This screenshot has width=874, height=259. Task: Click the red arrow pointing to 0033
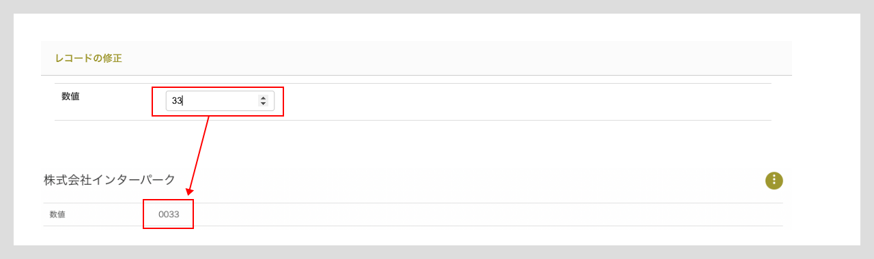pos(199,156)
